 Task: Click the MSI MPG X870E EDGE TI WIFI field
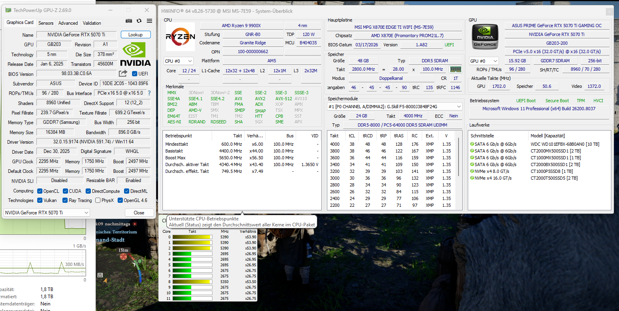coord(394,27)
